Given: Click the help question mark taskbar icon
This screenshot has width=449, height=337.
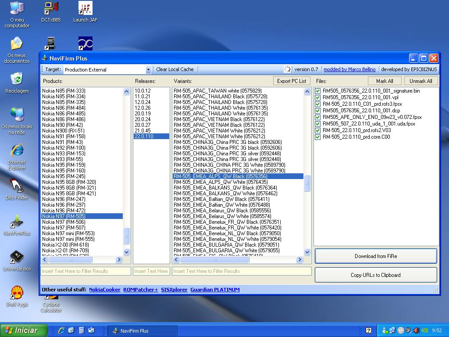Looking at the screenshot, I should click(x=368, y=330).
